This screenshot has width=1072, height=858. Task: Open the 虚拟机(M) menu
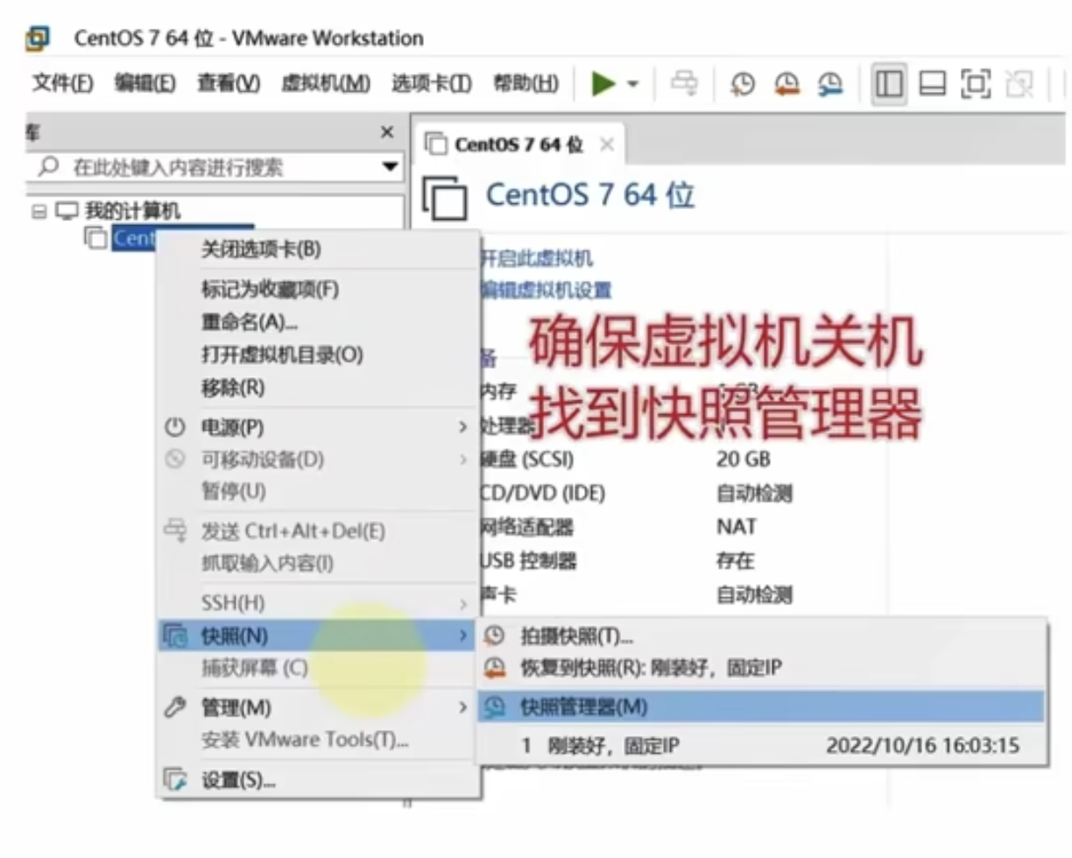click(x=325, y=84)
